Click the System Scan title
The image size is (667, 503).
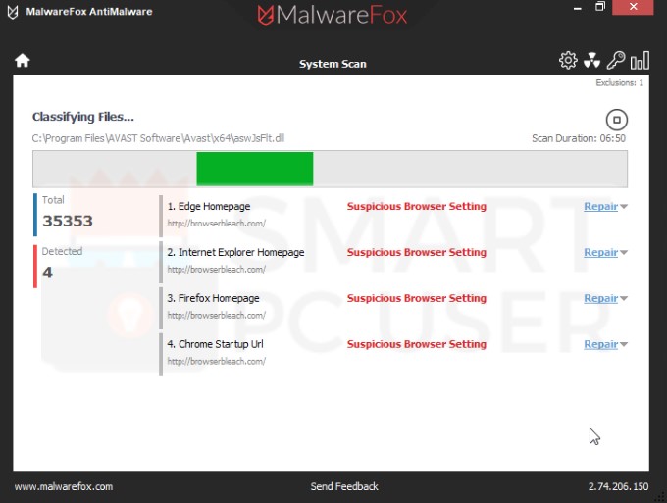(333, 64)
